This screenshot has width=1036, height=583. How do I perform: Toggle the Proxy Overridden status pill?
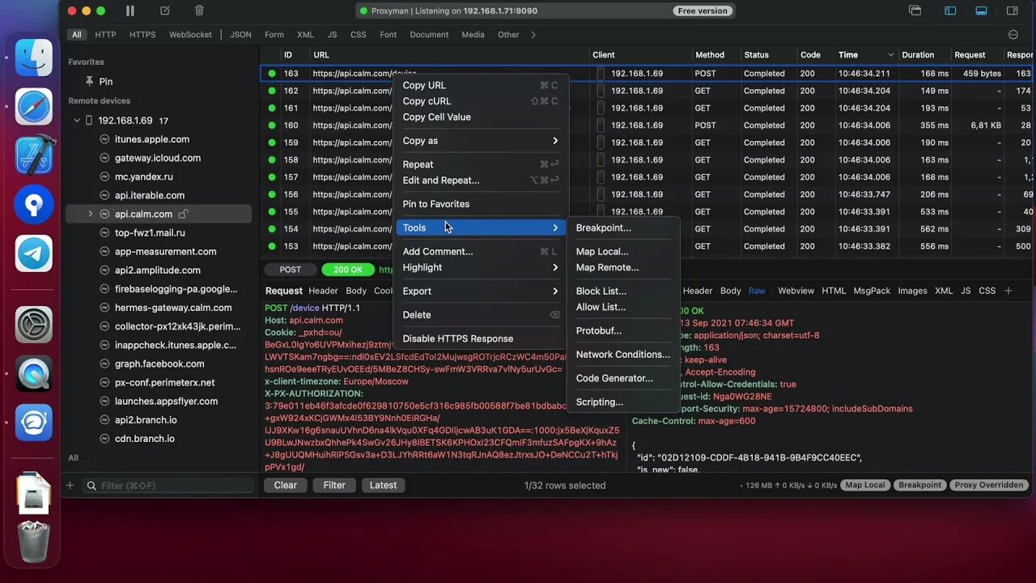coord(989,485)
